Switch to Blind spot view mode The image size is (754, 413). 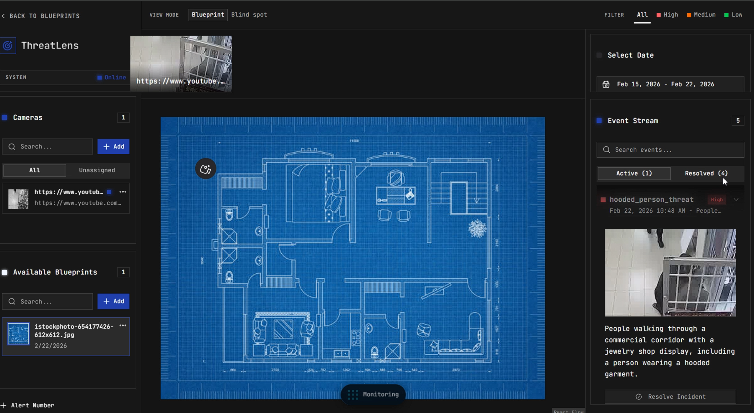tap(249, 15)
